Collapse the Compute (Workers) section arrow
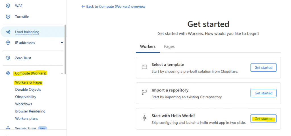The image size is (291, 136). tap(62, 73)
